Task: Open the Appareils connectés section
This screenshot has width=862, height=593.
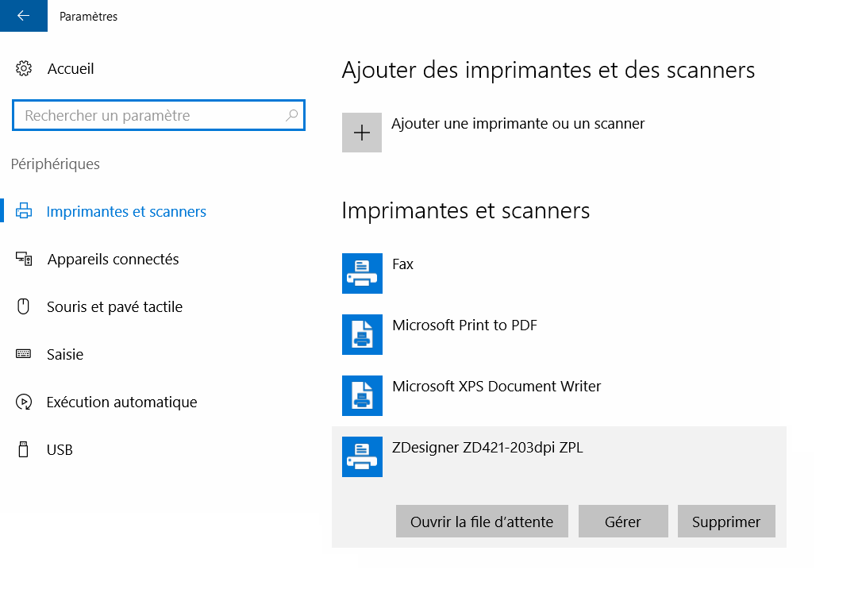Action: 113,260
